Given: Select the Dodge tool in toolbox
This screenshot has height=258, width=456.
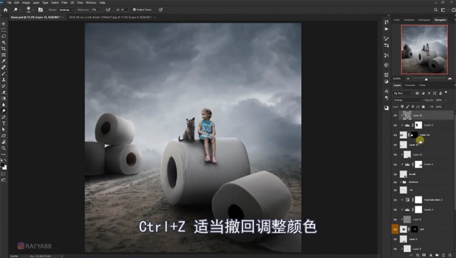Looking at the screenshot, I should (3, 111).
